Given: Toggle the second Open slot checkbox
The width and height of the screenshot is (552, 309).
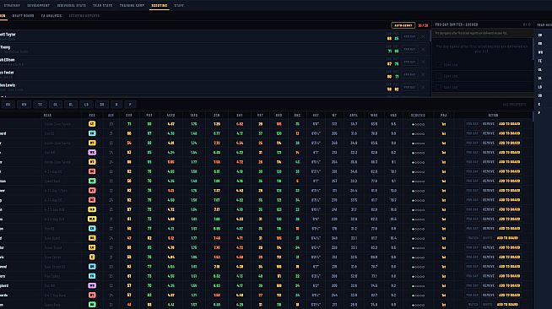Looking at the screenshot, I should [x=439, y=76].
